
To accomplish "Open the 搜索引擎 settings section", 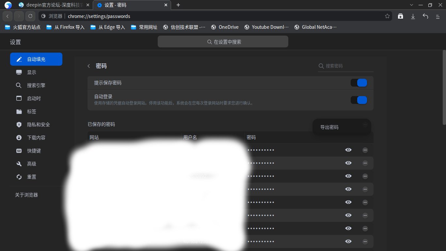I will [36, 85].
